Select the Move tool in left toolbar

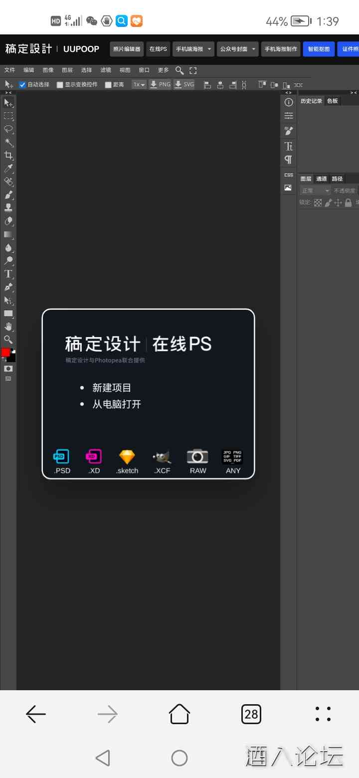click(x=8, y=103)
